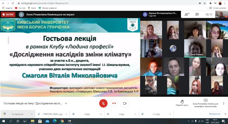Bookmark page with star icon
This screenshot has width=228, height=124.
pyautogui.click(x=205, y=3)
